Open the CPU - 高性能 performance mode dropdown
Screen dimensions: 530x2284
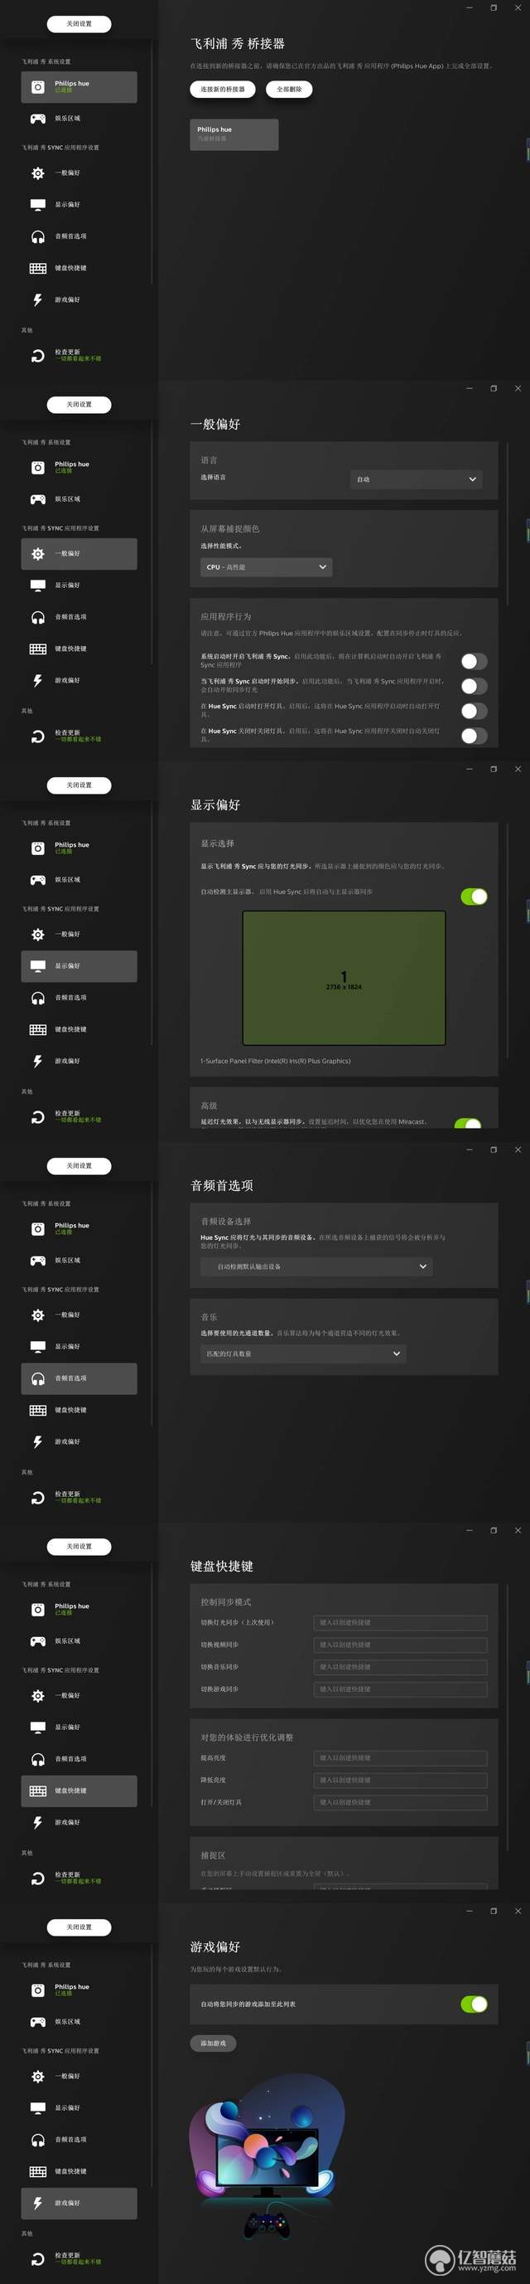point(267,567)
